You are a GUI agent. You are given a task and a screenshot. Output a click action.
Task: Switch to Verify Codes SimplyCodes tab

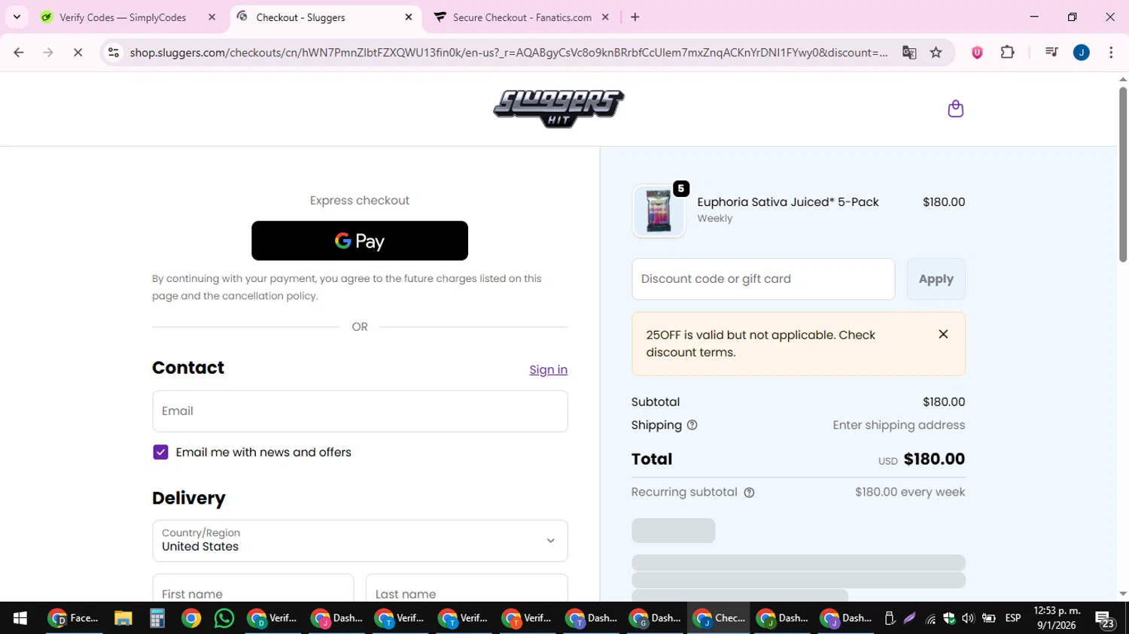pos(123,17)
